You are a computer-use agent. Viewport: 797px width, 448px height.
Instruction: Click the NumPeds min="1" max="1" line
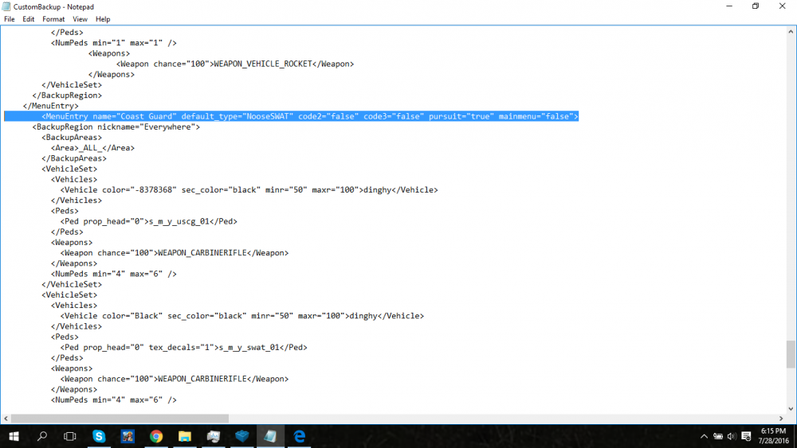click(x=114, y=43)
